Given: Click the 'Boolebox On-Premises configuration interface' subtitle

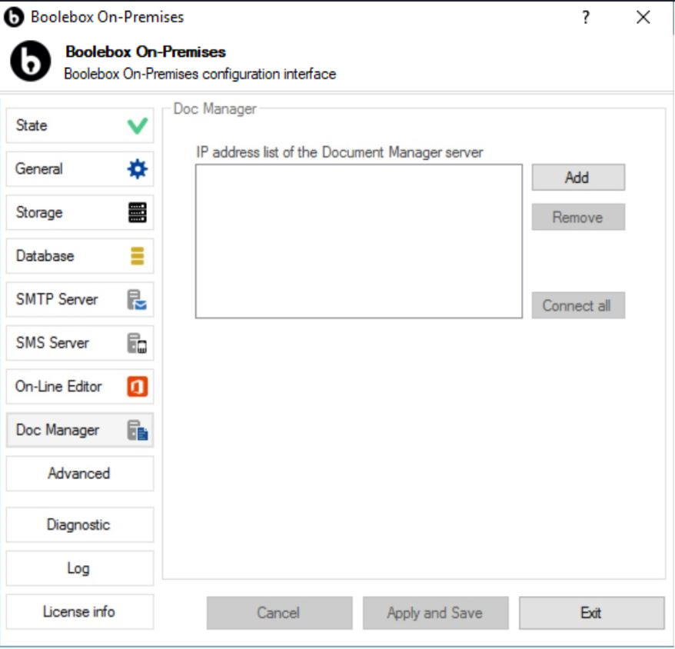Looking at the screenshot, I should (200, 74).
